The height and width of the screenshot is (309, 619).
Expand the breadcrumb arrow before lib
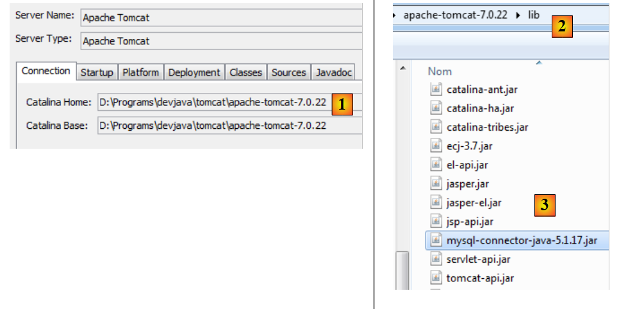point(520,14)
